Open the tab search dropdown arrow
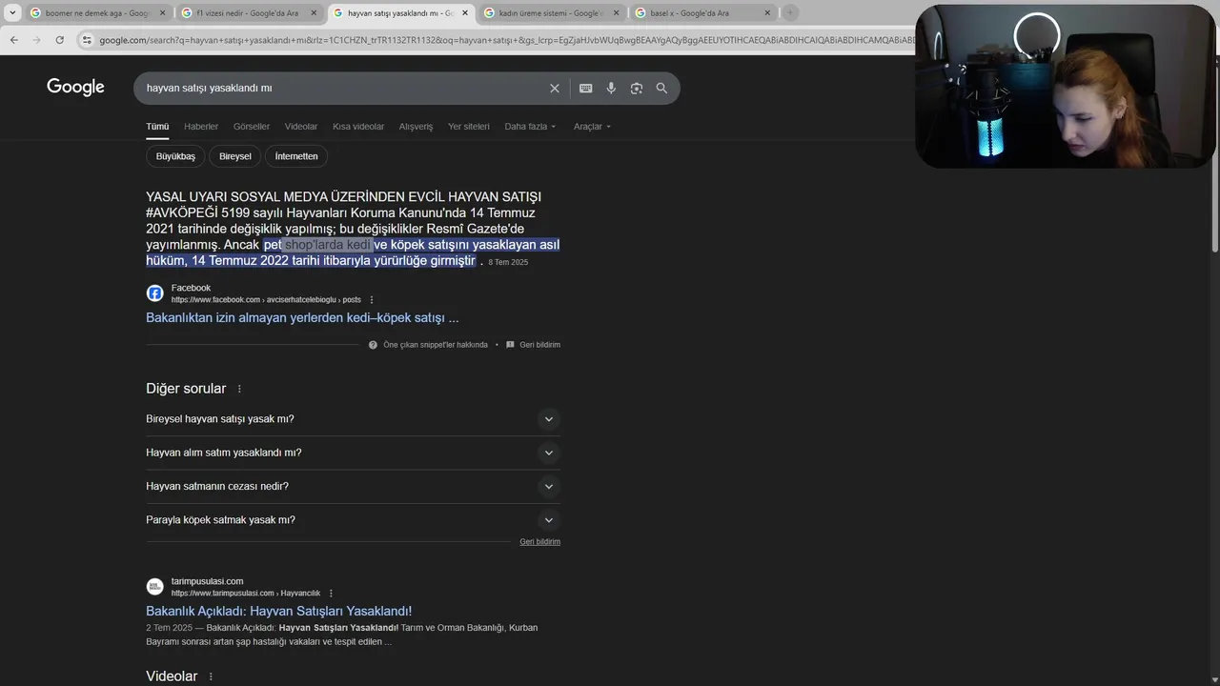 (12, 13)
